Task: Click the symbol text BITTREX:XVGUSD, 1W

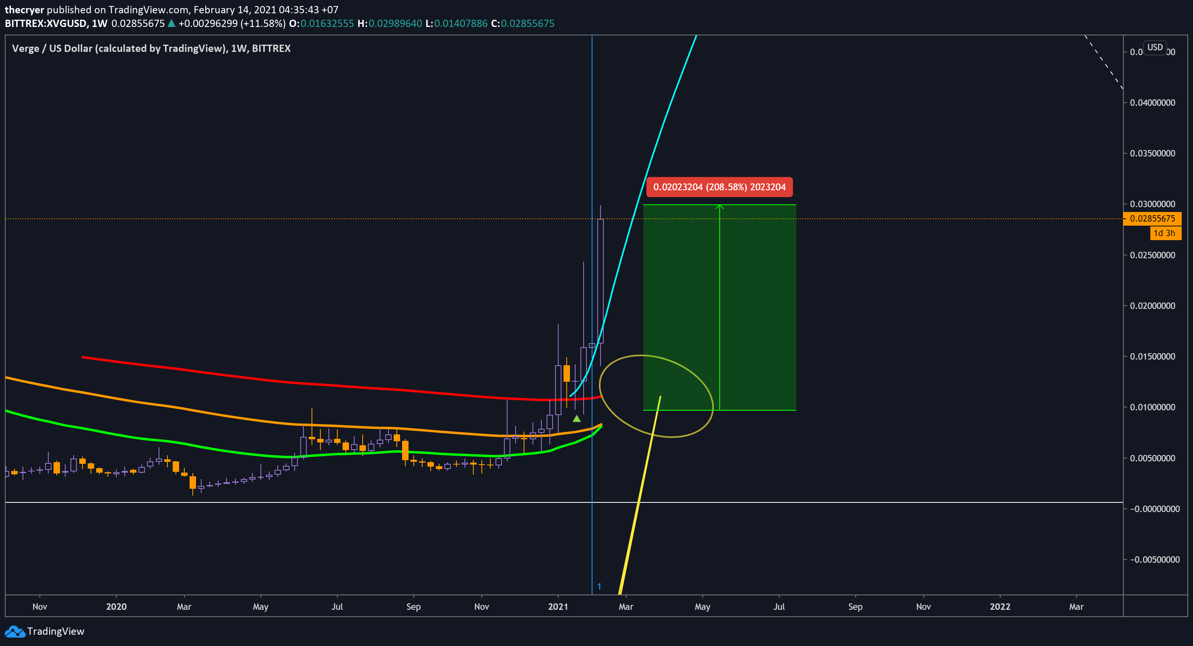Action: click(56, 24)
